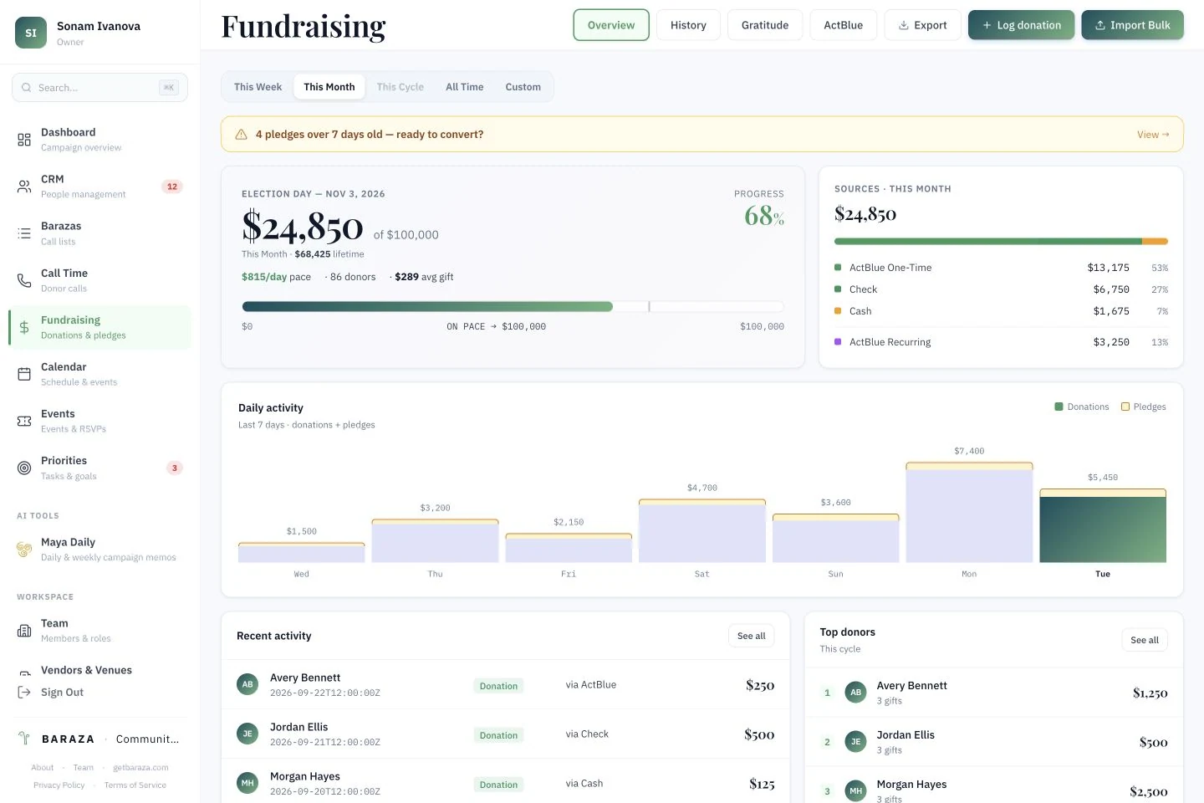Screen dimensions: 1204x803
Task: Toggle the Donations legend in Daily activity
Action: click(x=1082, y=407)
